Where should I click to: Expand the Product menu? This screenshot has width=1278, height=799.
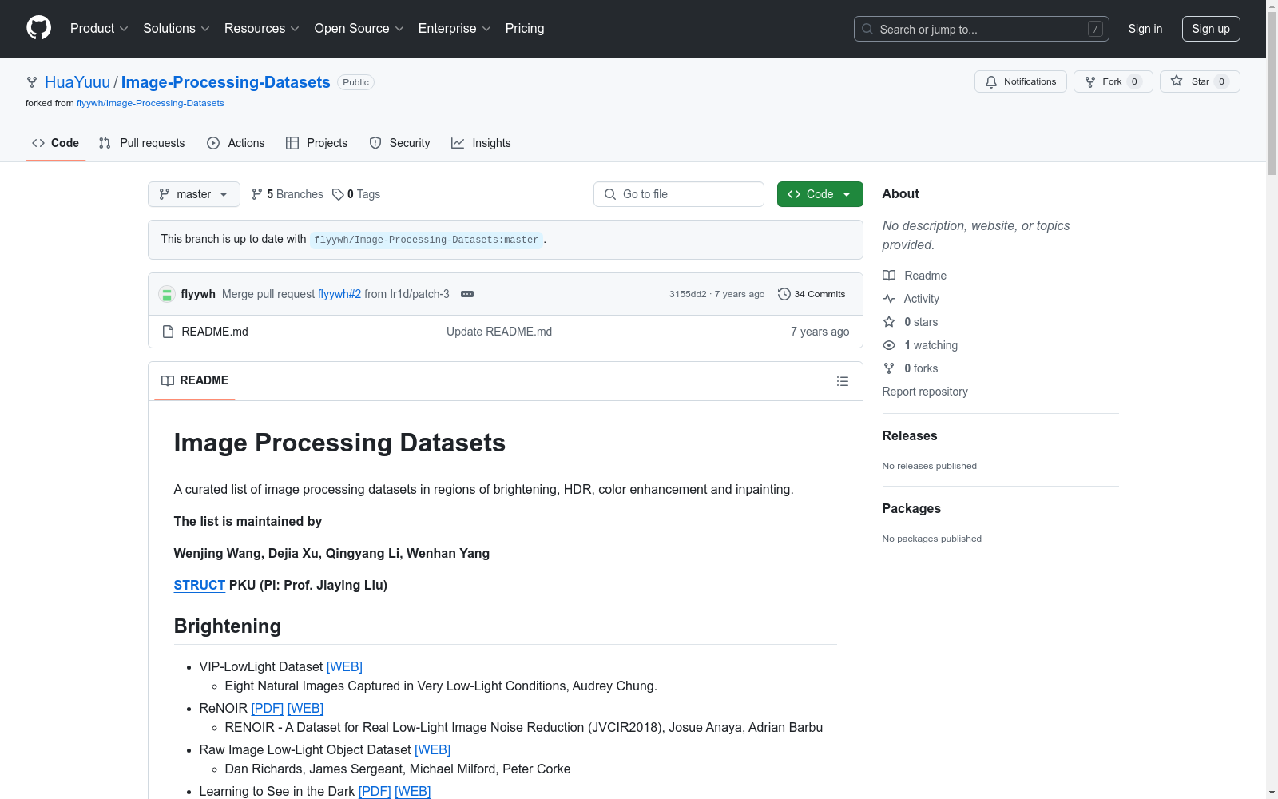99,29
